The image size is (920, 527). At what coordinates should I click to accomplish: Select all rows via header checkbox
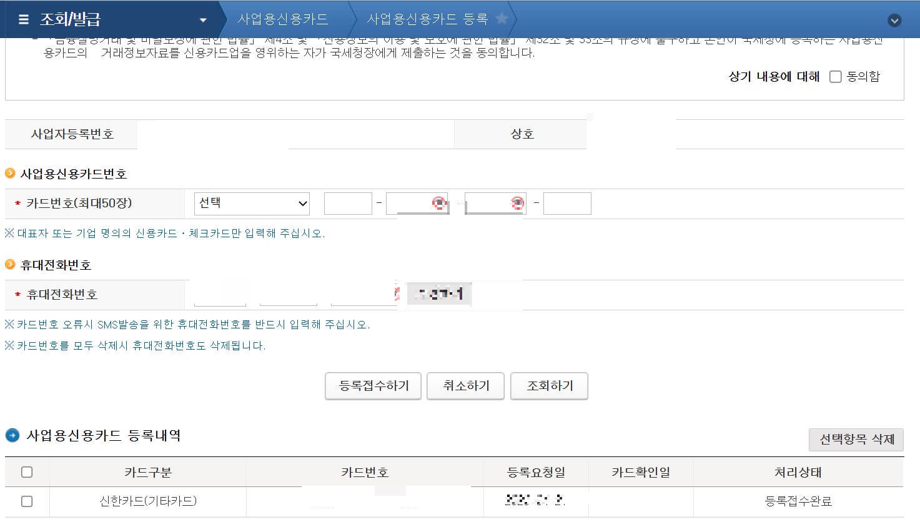pyautogui.click(x=26, y=472)
